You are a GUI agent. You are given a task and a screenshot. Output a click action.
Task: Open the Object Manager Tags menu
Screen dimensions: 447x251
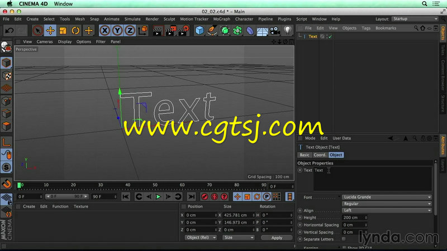(366, 28)
